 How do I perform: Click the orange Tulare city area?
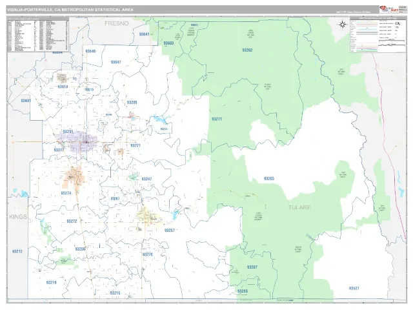point(74,178)
